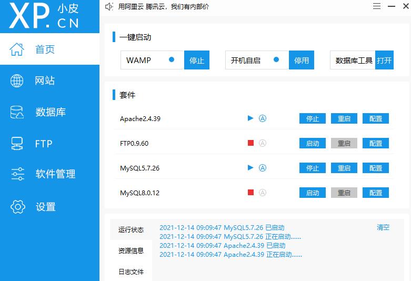Image resolution: width=411 pixels, height=281 pixels.
Task: Click the XP.CN 小皮 logo
Action: click(x=44, y=16)
